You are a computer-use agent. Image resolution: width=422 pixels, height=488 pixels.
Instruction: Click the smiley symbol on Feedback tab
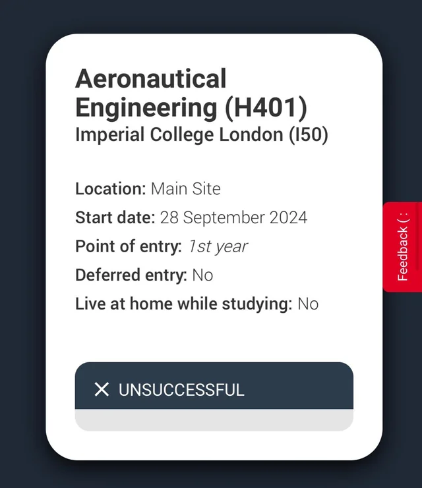point(402,218)
